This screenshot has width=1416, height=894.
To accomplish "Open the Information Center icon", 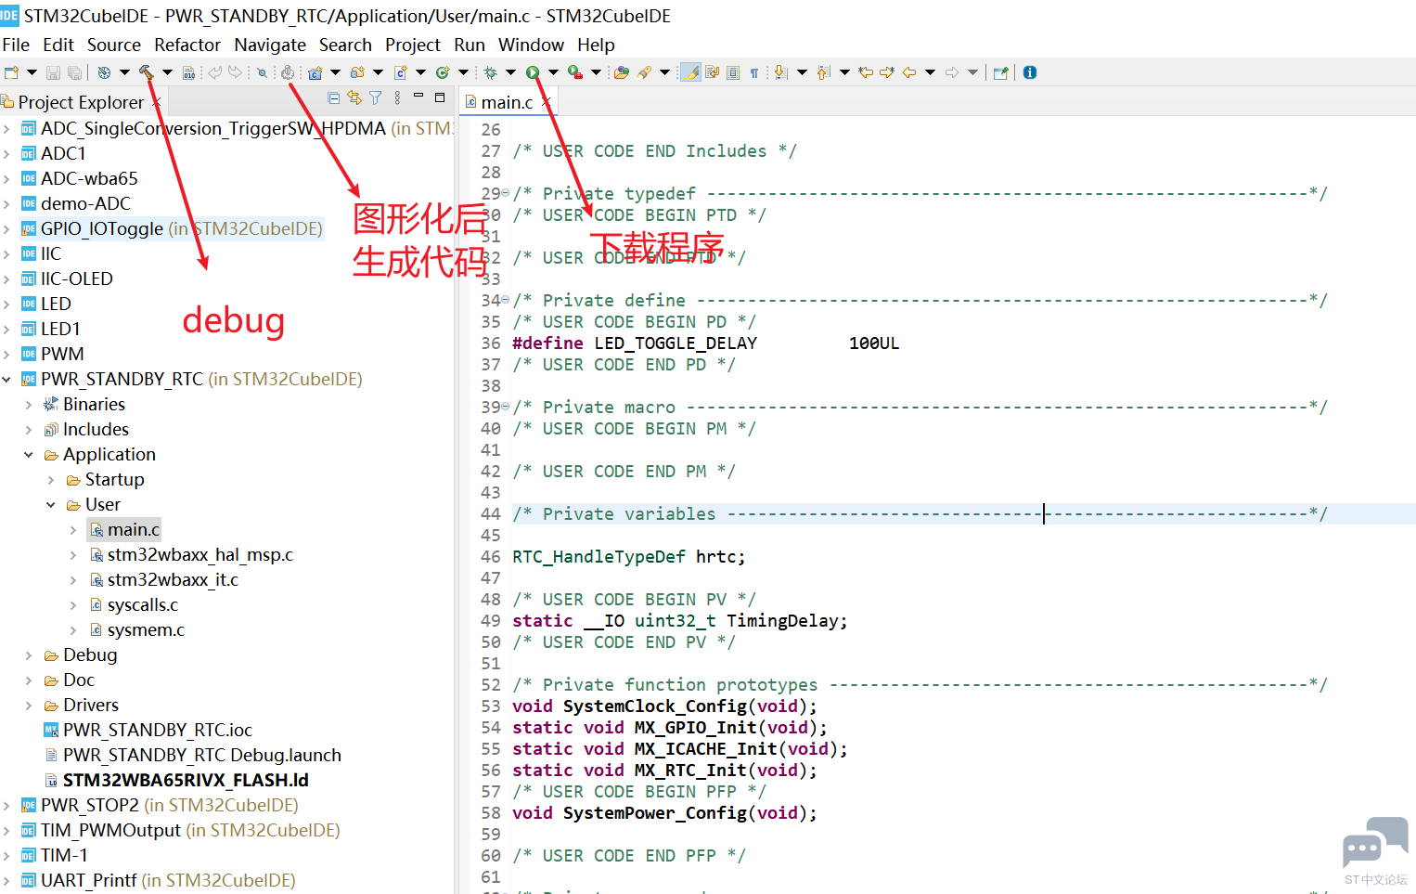I will [1030, 72].
